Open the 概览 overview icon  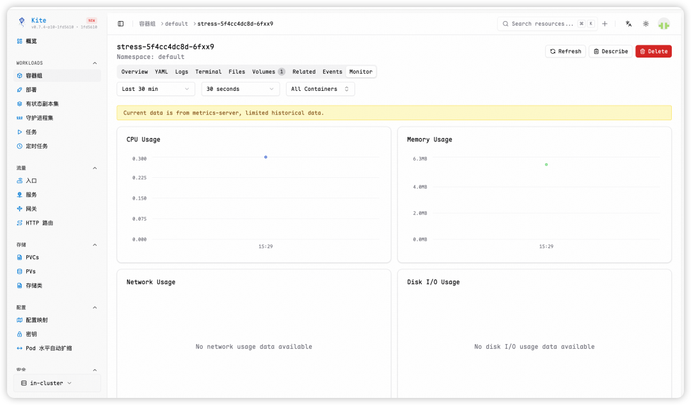[19, 41]
